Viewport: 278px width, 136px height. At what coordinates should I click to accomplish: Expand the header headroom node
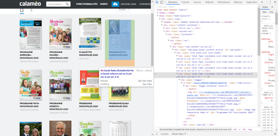162,22
